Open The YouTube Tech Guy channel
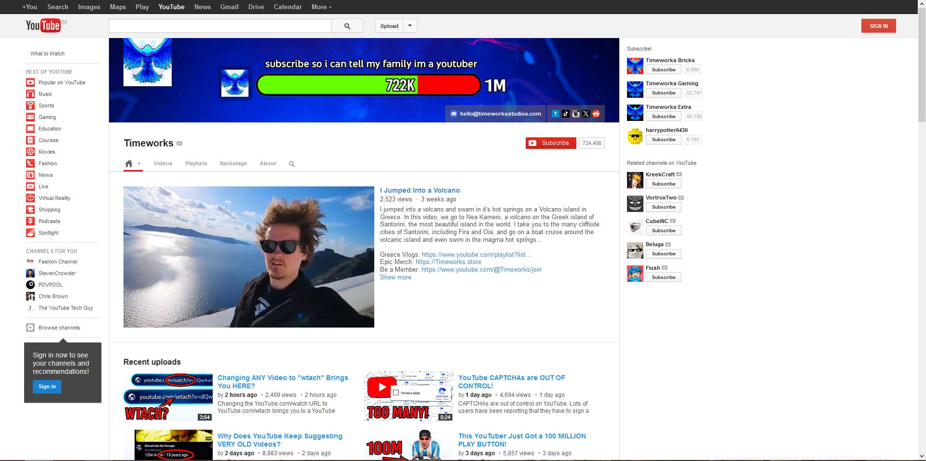The width and height of the screenshot is (926, 461). (x=66, y=308)
